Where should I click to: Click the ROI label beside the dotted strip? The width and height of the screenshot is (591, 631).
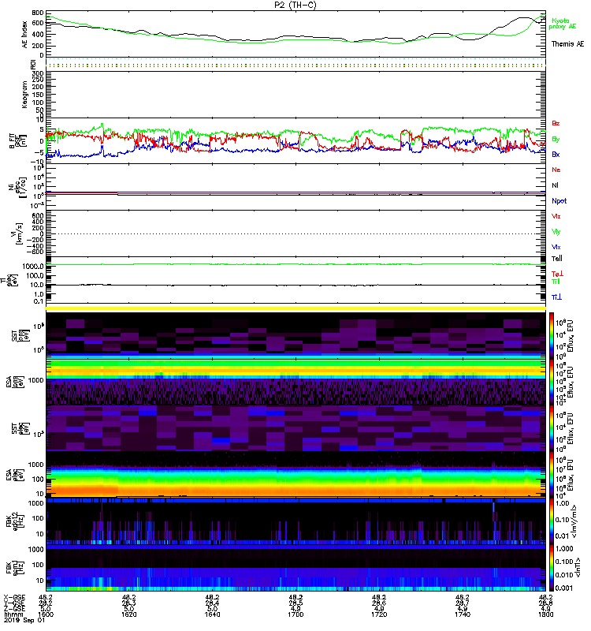click(33, 64)
